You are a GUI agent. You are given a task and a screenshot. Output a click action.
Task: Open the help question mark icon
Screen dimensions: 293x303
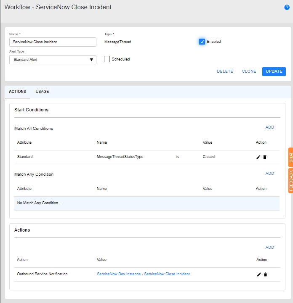coord(287,8)
